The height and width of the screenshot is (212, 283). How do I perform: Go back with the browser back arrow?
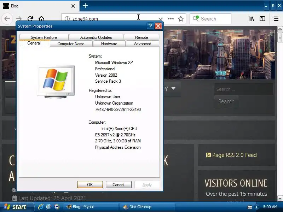click(7, 19)
